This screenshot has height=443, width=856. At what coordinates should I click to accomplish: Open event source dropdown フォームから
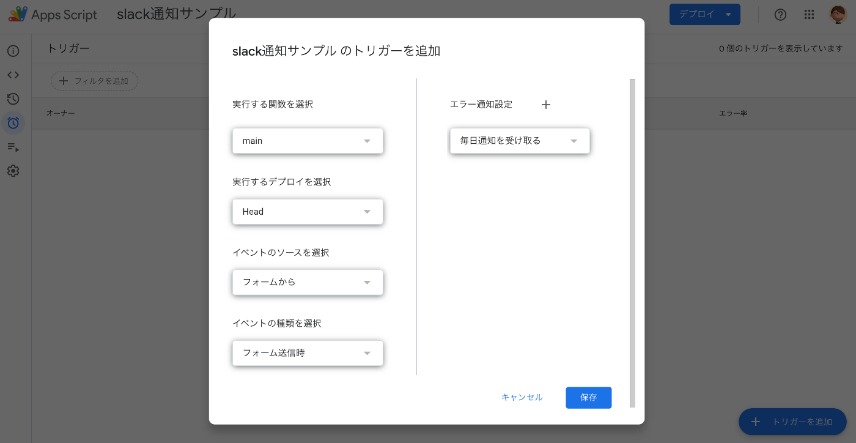308,282
